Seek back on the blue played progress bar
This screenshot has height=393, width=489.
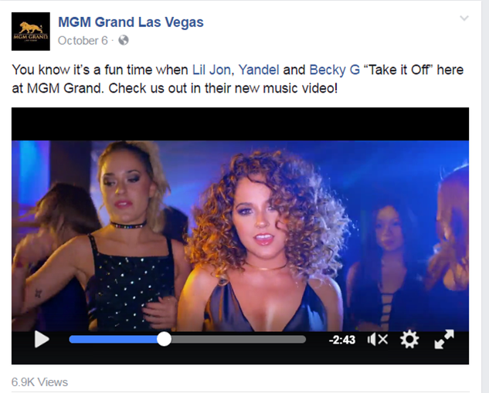click(x=113, y=339)
